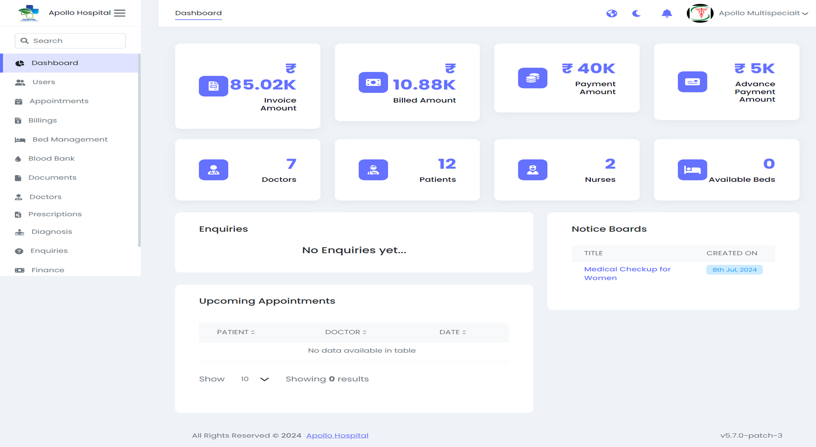The image size is (816, 447).
Task: Switch to the Dashboard tab
Action: 198,13
